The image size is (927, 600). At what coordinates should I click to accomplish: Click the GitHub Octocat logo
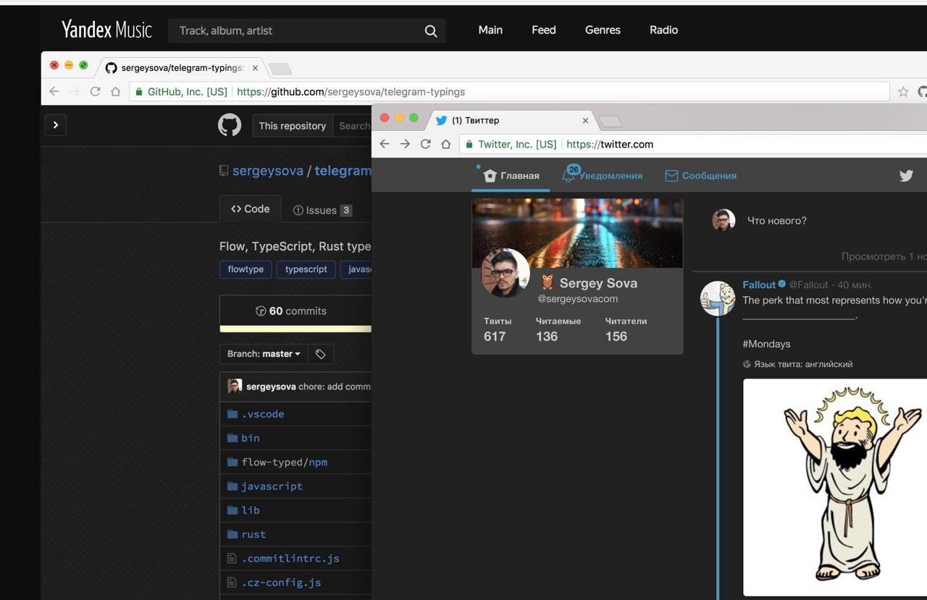pos(230,125)
